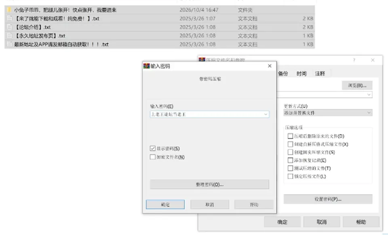Image resolution: width=388 pixels, height=235 pixels.
Task: Click the icon of 【来了就能下载和观看！纯免费！】.txt
Action: pyautogui.click(x=9, y=18)
